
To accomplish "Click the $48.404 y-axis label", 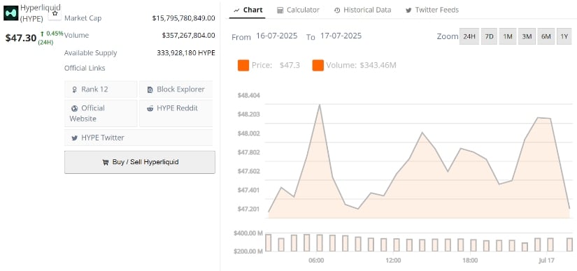I will tap(249, 96).
